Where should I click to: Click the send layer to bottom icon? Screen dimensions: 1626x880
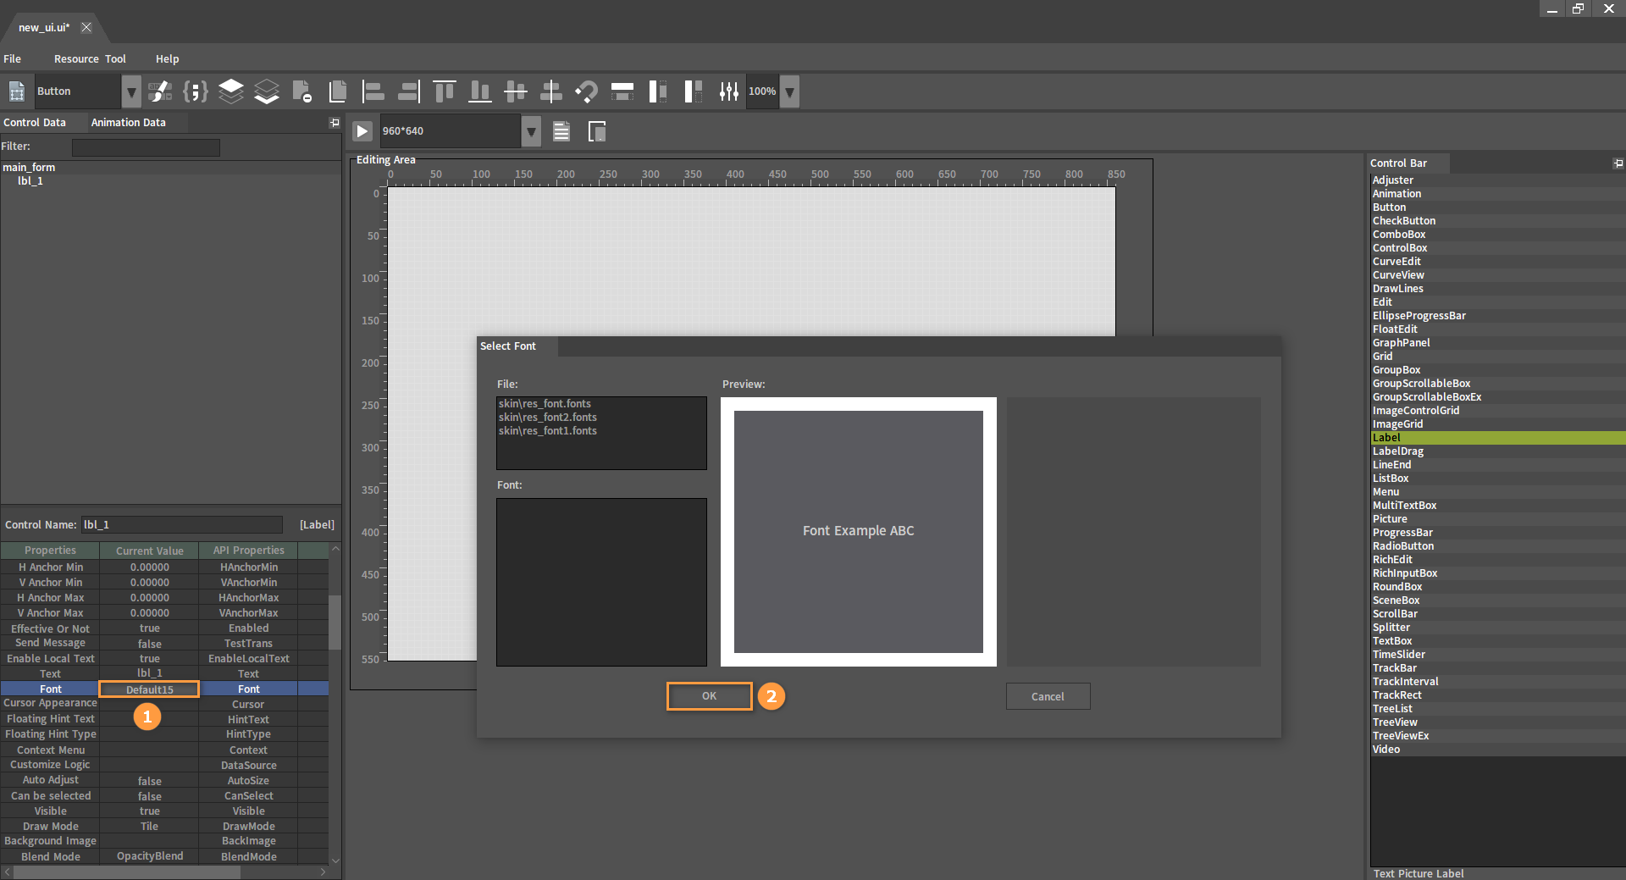[267, 91]
